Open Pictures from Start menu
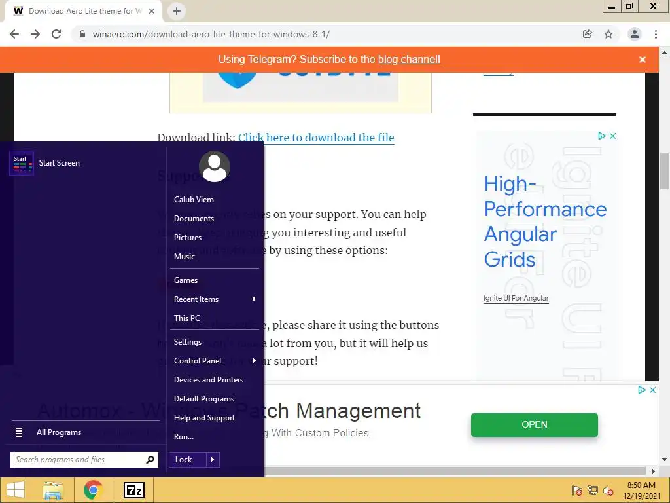Viewport: 670px width, 503px height. click(x=188, y=237)
